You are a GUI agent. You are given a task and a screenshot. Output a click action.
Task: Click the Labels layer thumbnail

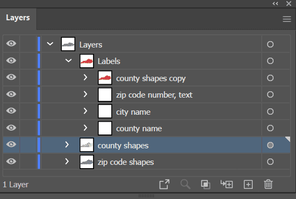tap(87, 61)
